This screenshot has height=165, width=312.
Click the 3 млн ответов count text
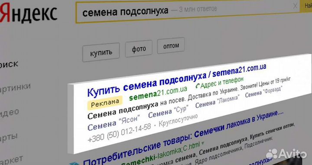coord(198,9)
